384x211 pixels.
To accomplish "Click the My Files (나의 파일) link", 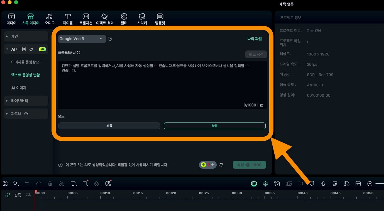I will pyautogui.click(x=255, y=39).
